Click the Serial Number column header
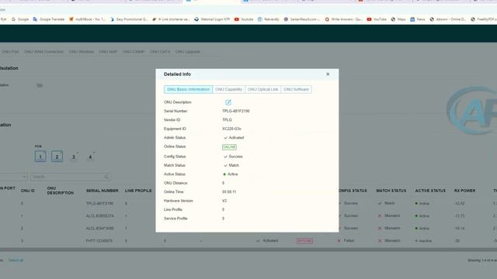Image resolution: width=497 pixels, height=279 pixels. (102, 191)
